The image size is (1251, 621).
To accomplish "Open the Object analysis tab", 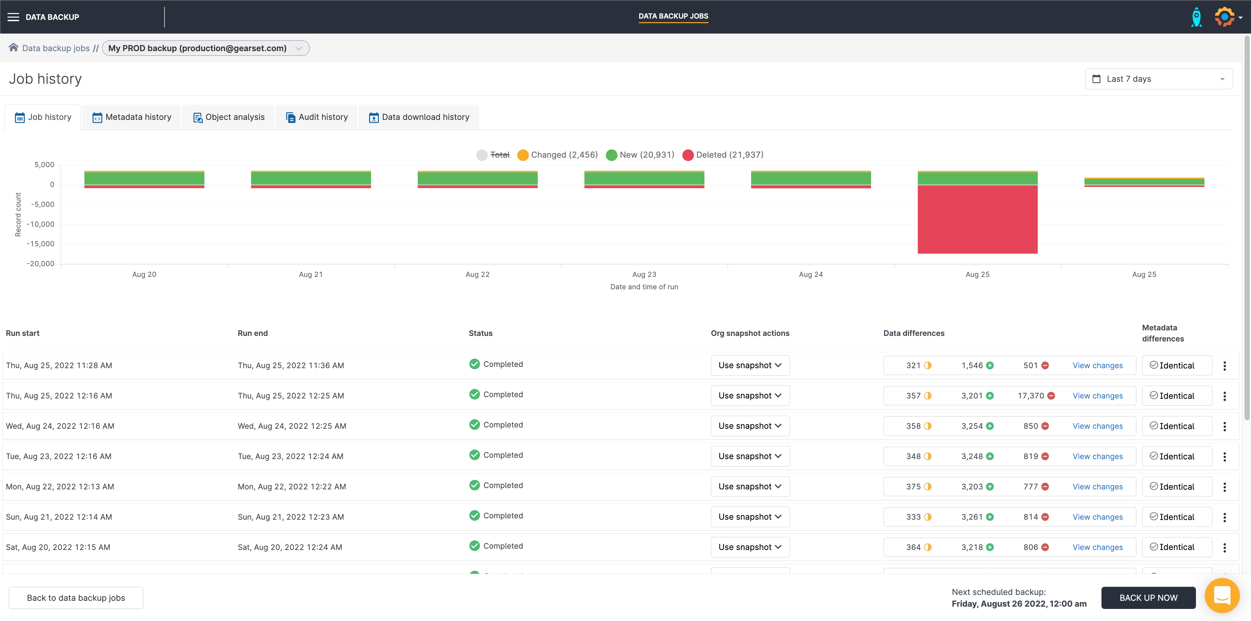I will click(x=229, y=117).
